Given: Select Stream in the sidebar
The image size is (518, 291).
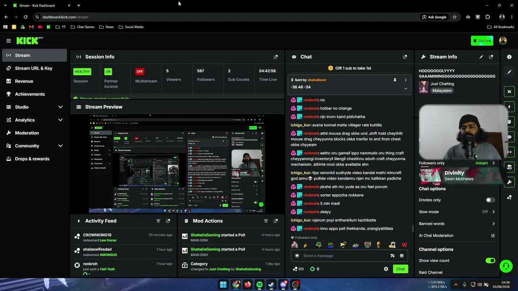Looking at the screenshot, I should coord(34,55).
